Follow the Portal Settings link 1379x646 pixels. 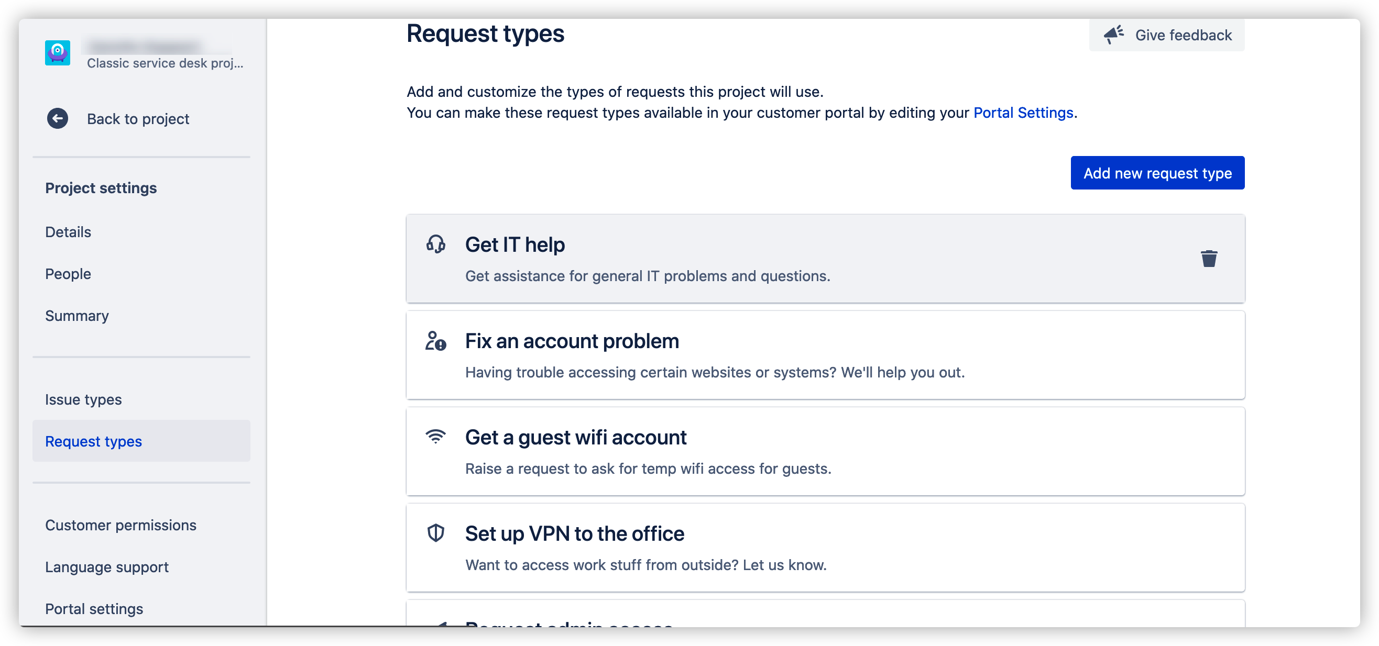(x=1023, y=113)
